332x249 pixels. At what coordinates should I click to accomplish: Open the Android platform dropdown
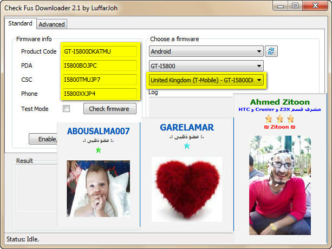(x=206, y=51)
